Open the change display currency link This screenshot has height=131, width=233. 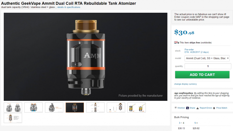(185, 84)
